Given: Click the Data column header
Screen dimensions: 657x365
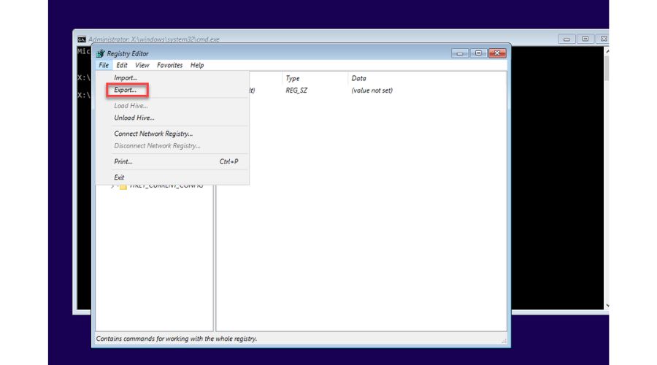Looking at the screenshot, I should (x=427, y=78).
